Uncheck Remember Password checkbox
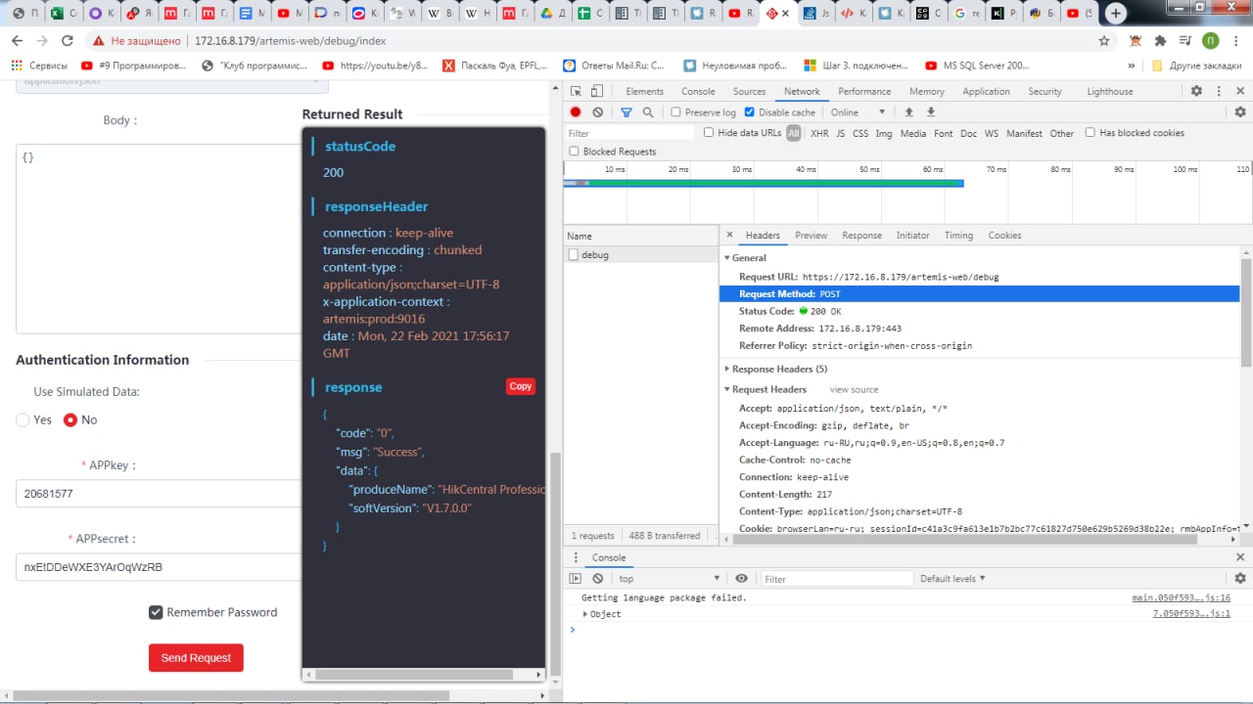Screen dimensions: 1253x704 (156, 612)
